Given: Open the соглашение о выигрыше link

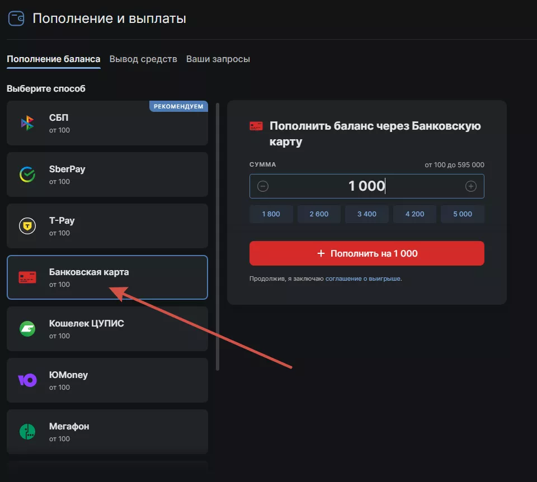Looking at the screenshot, I should 364,277.
